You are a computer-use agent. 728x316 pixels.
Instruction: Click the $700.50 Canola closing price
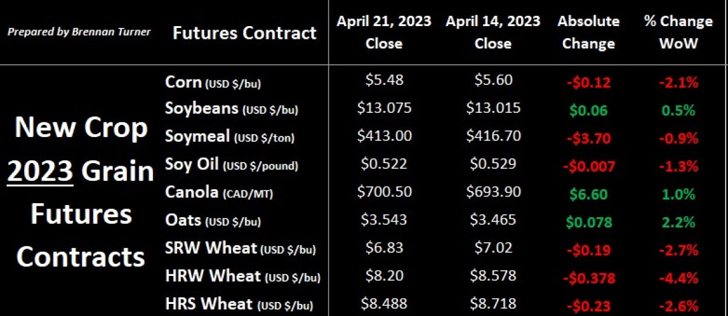(385, 192)
